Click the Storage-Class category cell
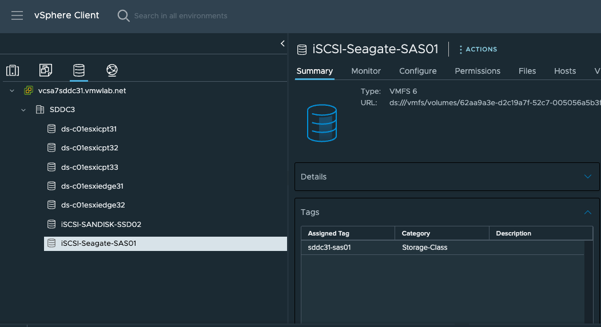Image resolution: width=601 pixels, height=327 pixels. [x=425, y=248]
